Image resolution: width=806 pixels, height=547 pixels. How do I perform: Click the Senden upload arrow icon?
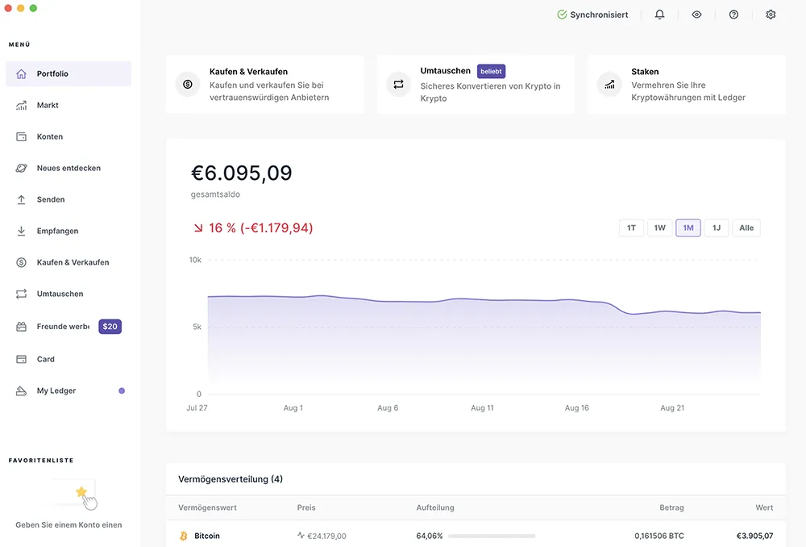click(21, 199)
